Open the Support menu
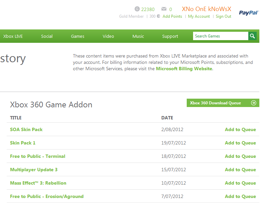Image resolution: width=260 pixels, height=203 pixels. [170, 36]
